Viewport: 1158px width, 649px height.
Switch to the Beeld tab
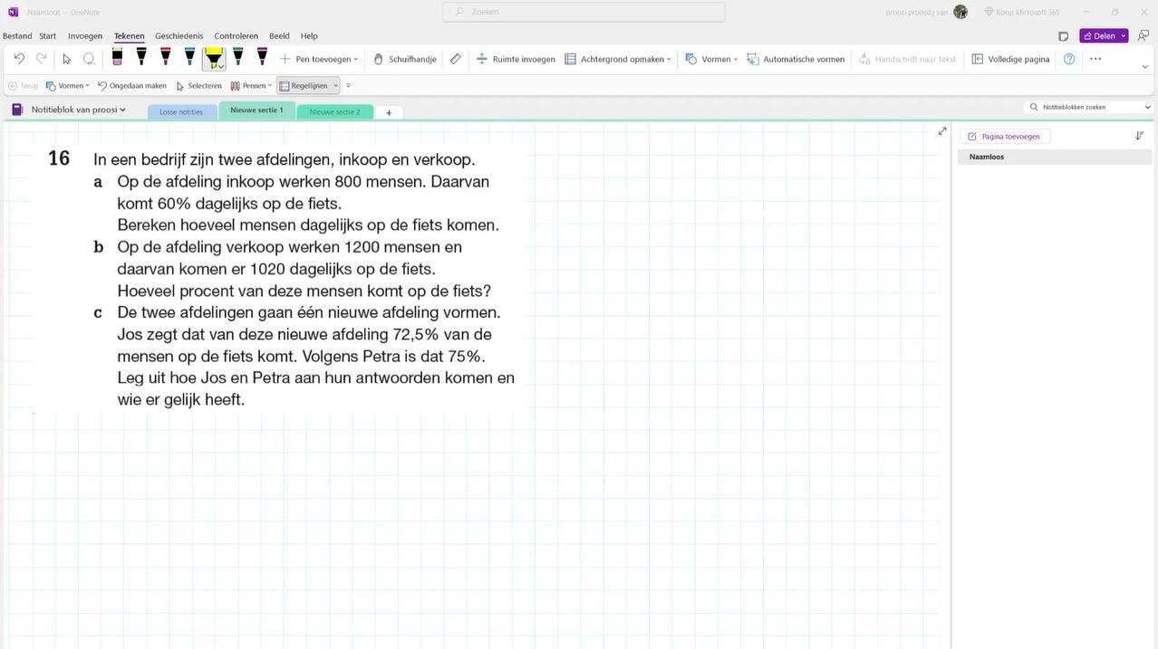[279, 36]
